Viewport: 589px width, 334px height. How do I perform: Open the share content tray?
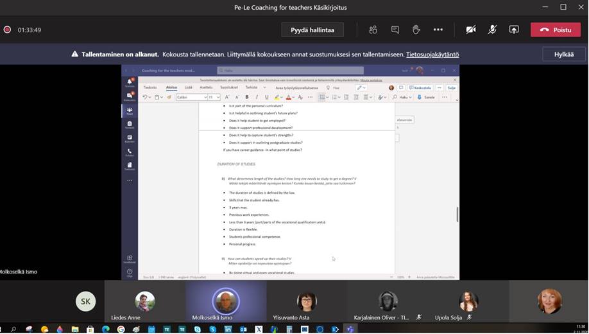514,30
